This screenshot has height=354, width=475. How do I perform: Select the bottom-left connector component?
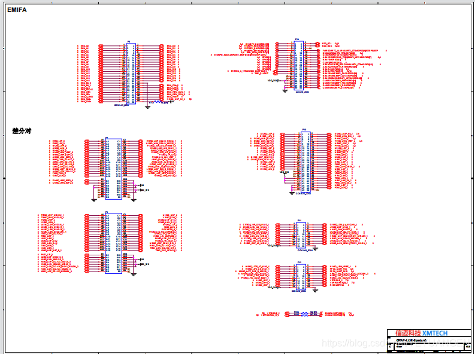tap(113, 242)
